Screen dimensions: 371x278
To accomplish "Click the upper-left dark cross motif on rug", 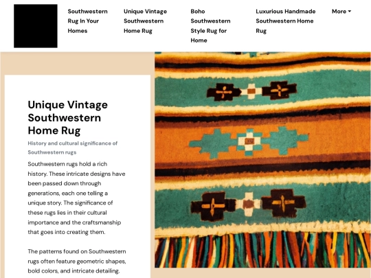I will tap(223, 92).
